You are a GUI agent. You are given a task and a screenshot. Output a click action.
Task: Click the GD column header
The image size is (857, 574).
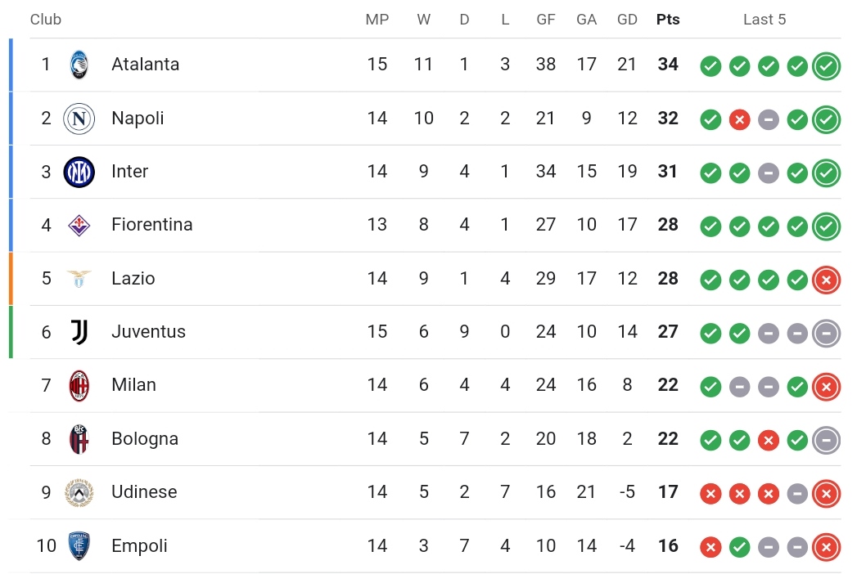pyautogui.click(x=628, y=20)
